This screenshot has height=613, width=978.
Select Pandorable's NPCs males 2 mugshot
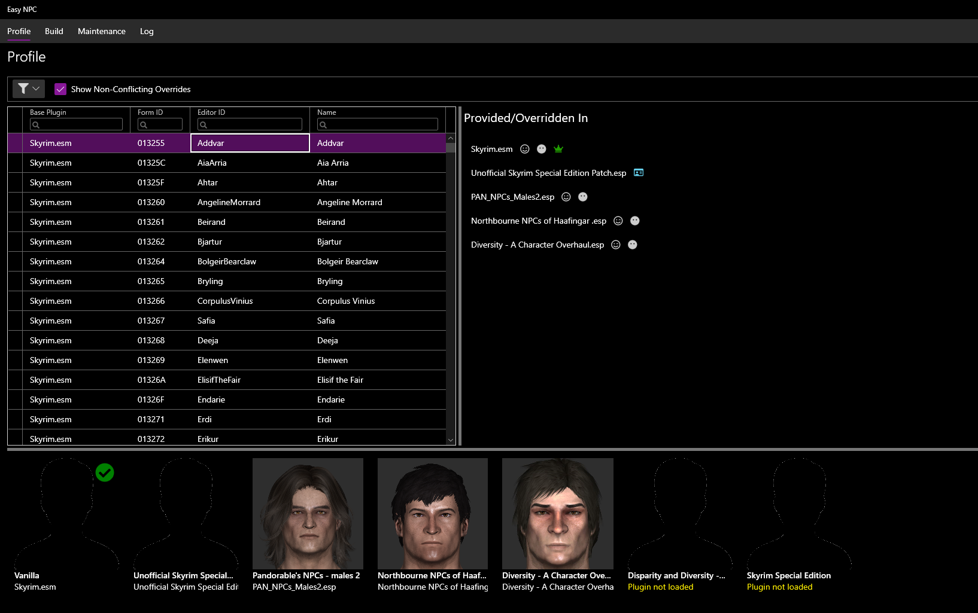tap(308, 513)
